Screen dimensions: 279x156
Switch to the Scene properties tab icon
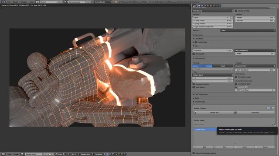tap(205, 6)
